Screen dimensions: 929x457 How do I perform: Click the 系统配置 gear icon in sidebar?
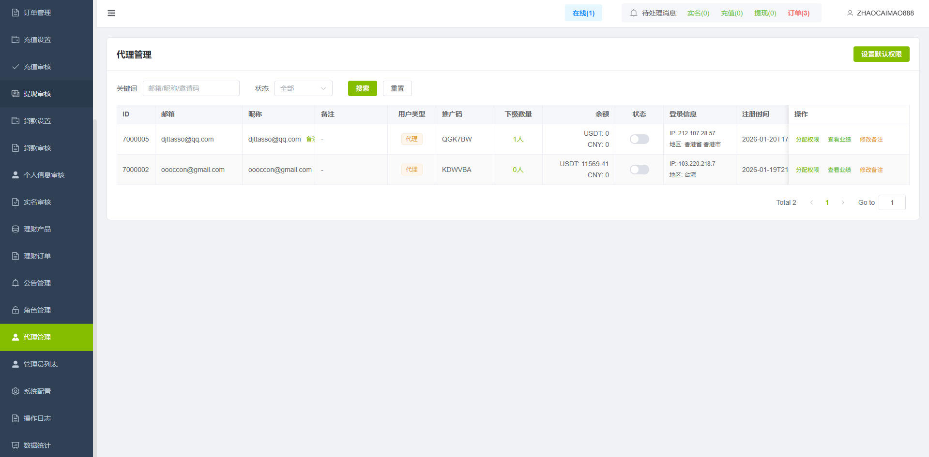pyautogui.click(x=15, y=391)
